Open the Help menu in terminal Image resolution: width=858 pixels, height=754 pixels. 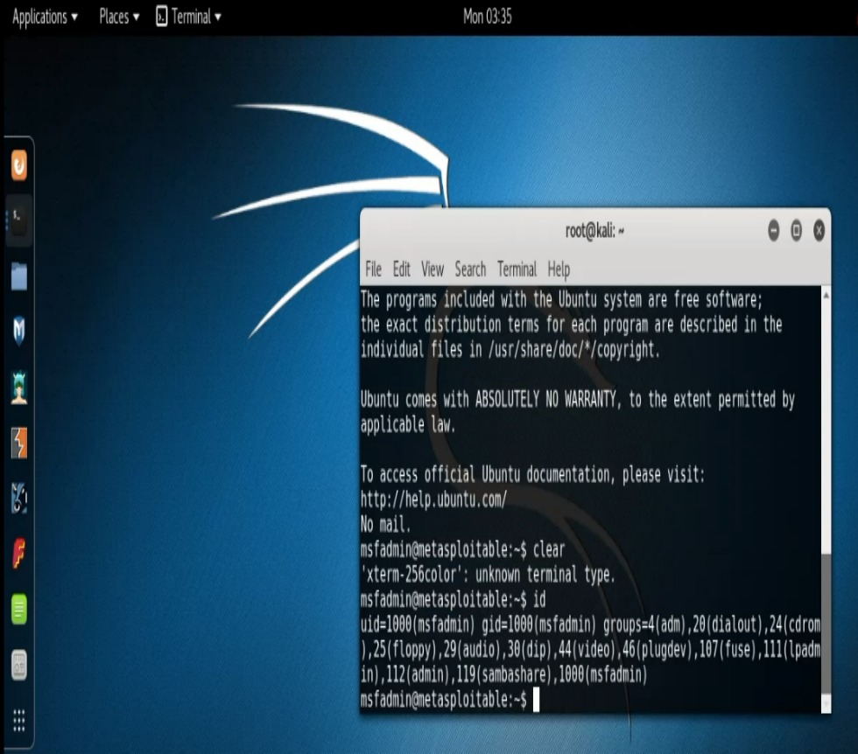tap(559, 269)
